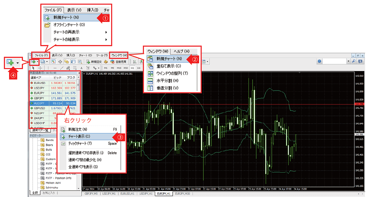
Task: Open the Terminal window icon
Action: pyautogui.click(x=73, y=62)
